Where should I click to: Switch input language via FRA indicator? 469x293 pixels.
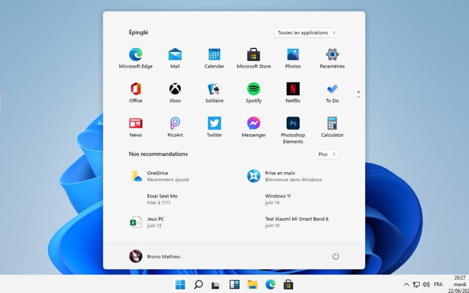click(438, 284)
